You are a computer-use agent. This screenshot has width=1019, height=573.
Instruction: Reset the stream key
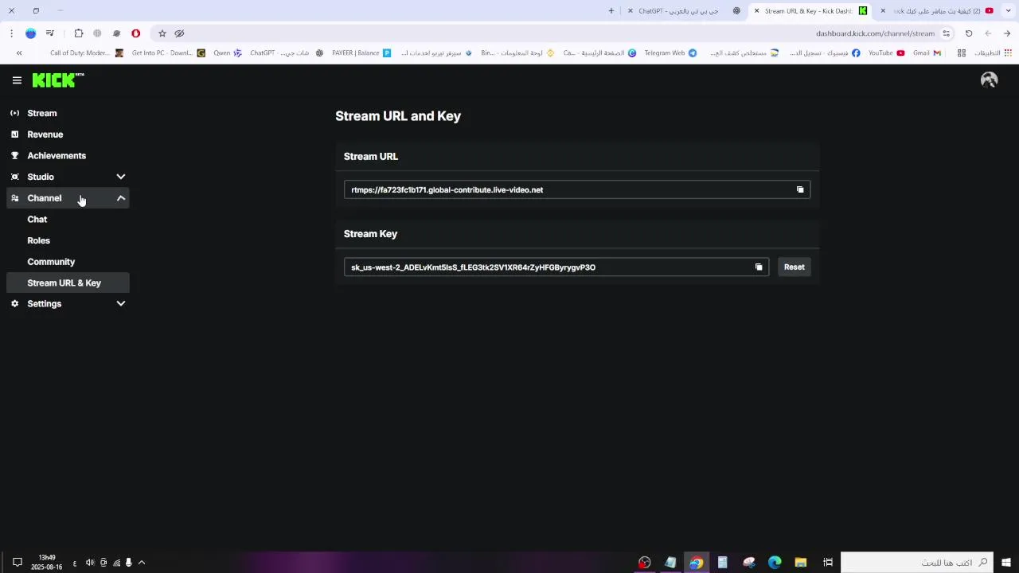[794, 267]
